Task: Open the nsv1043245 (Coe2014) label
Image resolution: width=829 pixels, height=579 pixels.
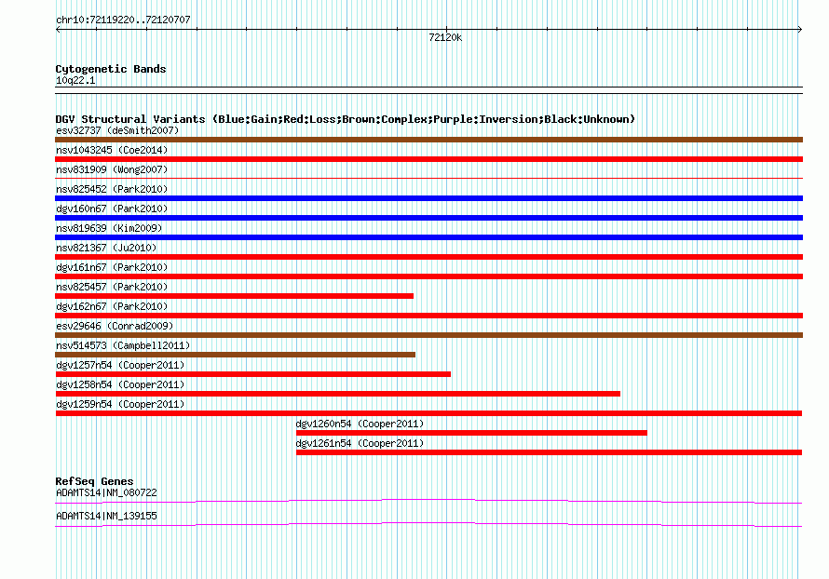Action: point(112,150)
